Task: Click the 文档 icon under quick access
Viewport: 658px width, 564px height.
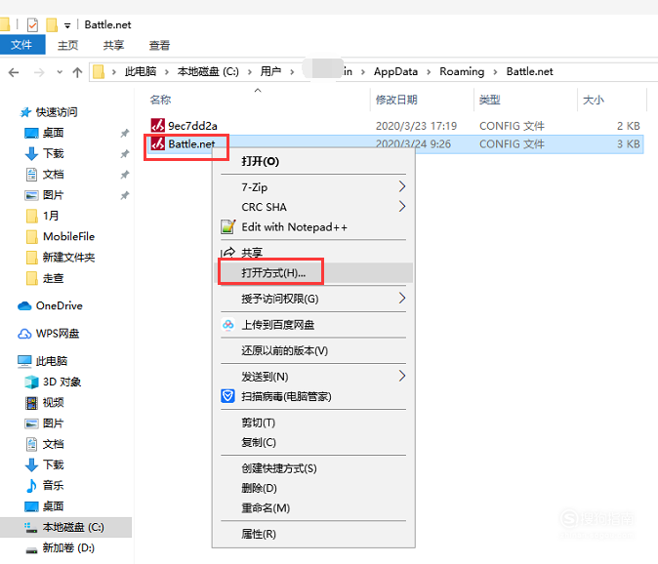Action: point(31,174)
